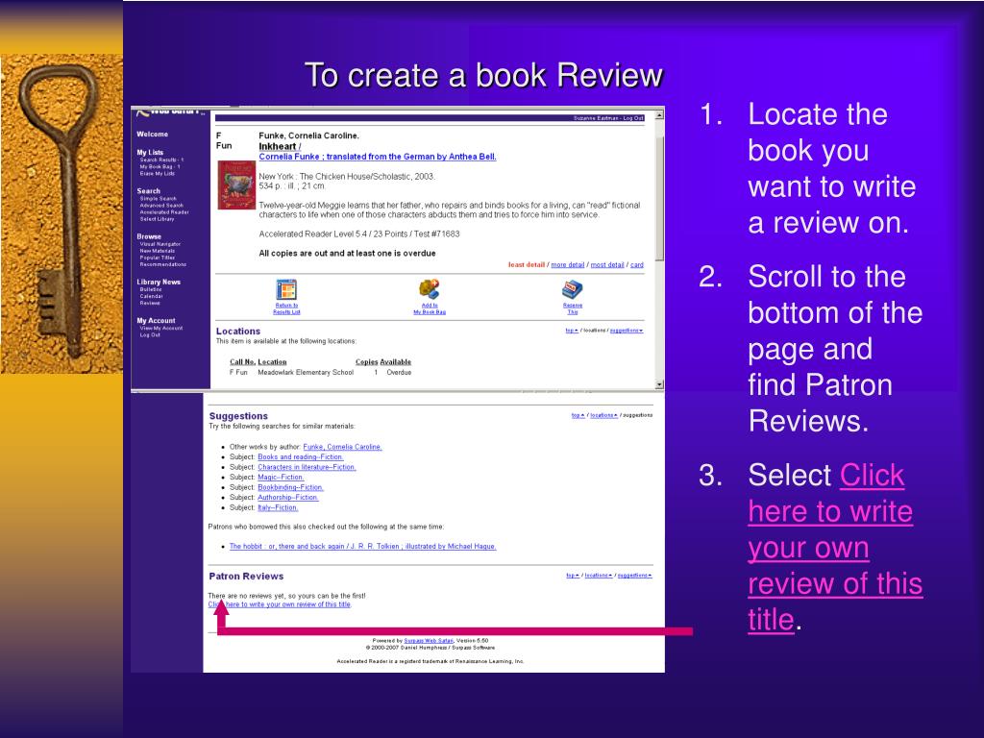Screen dimensions: 984x738
Task: Open Reviews under Library News
Action: pyautogui.click(x=150, y=303)
